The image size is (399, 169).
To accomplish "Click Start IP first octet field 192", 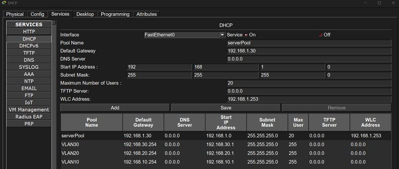I will click(x=159, y=67).
